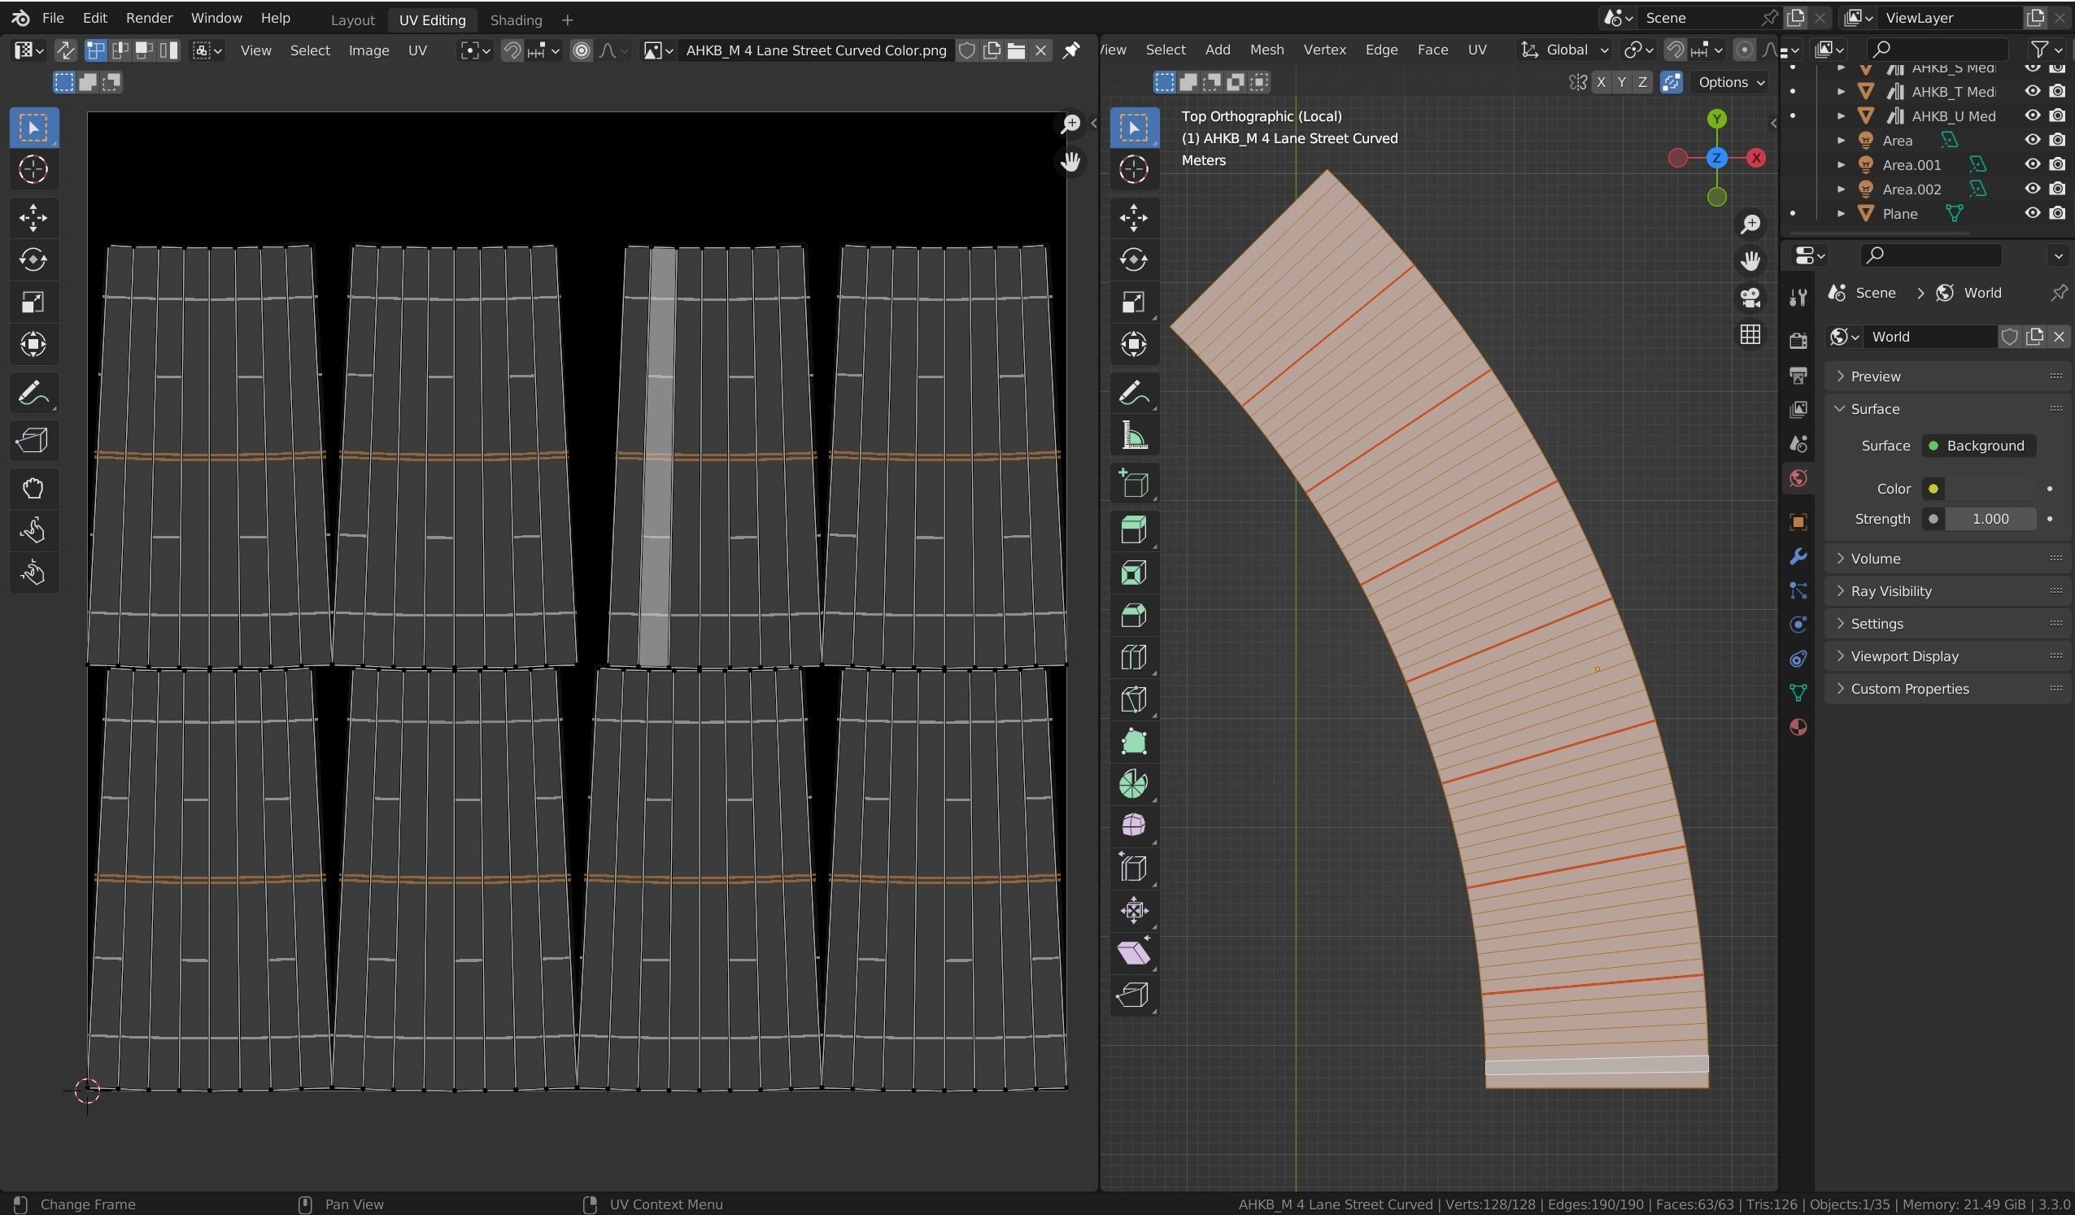Hide the Plane object in the outliner
Screen dimensions: 2075x1215
(2032, 213)
